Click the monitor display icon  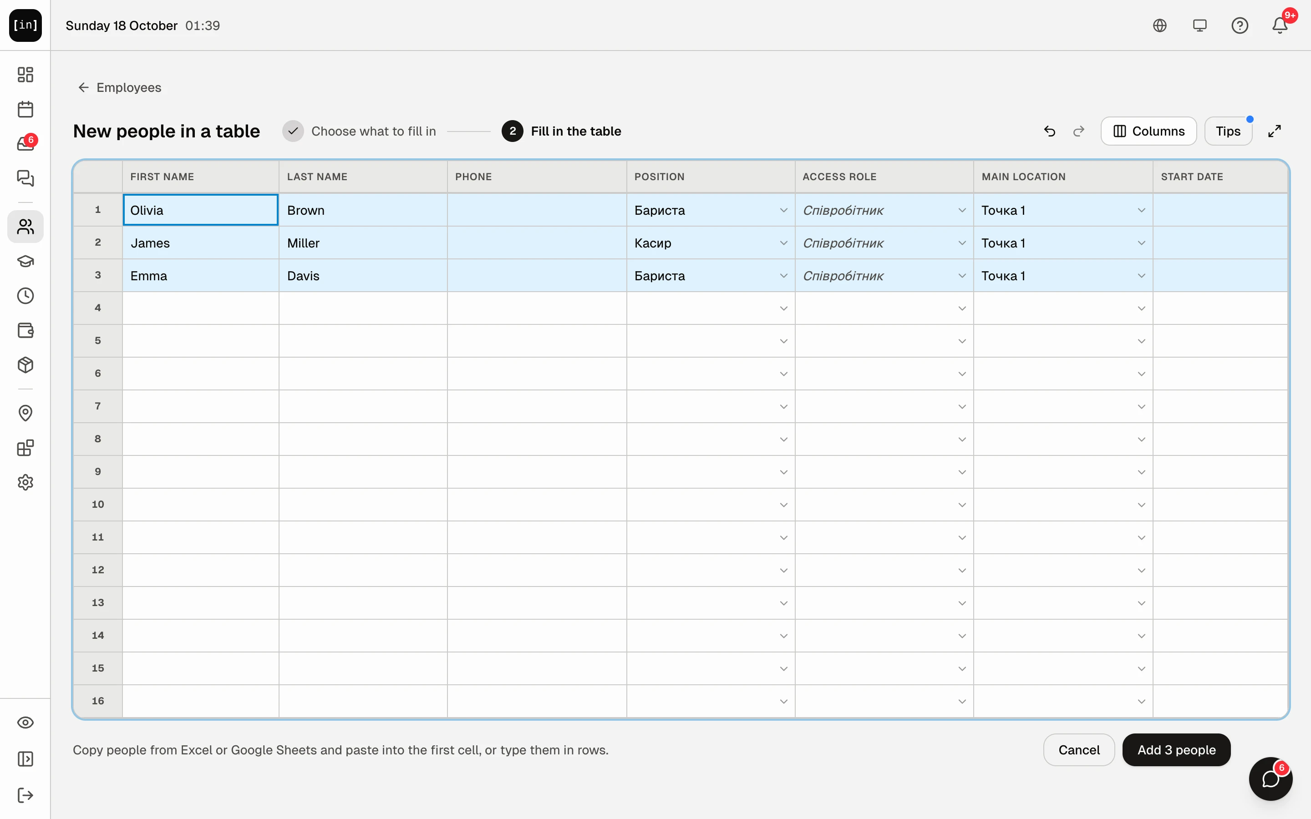tap(1199, 25)
